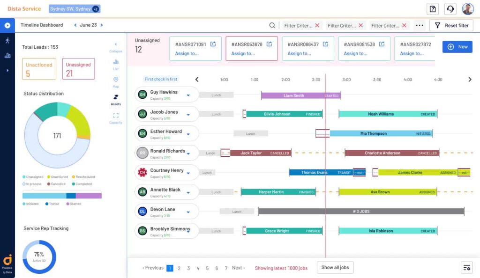Select the Capacity view icon
Viewport: 480px width, 278px height.
tap(116, 116)
